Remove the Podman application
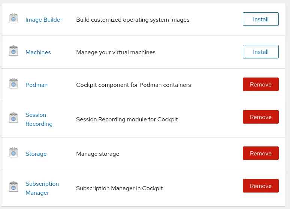Screen dimensions: 290x209 pos(260,85)
